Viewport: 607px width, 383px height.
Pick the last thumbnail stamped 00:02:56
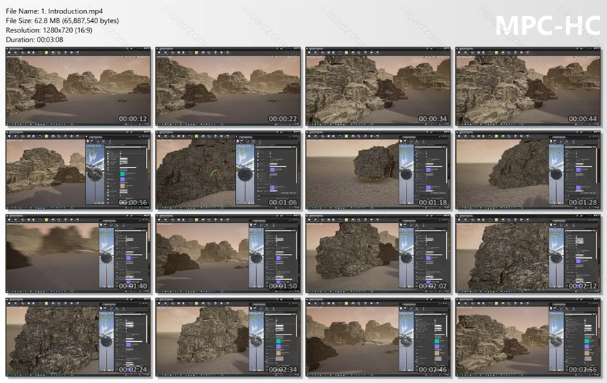point(528,337)
